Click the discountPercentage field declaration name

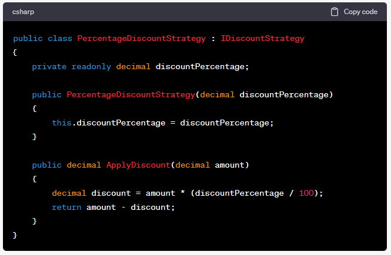tap(200, 67)
